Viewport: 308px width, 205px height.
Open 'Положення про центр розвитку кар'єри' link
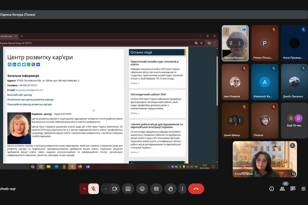(30, 99)
